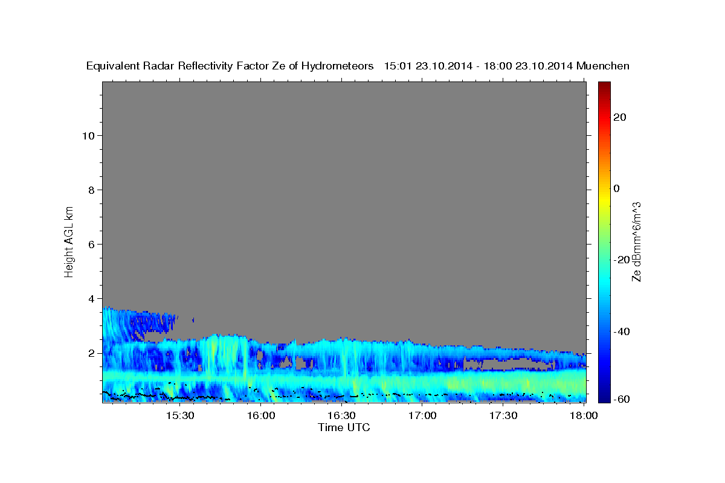Viewport: 725px width, 483px height.
Task: Click the height tick label 4
Action: (92, 298)
